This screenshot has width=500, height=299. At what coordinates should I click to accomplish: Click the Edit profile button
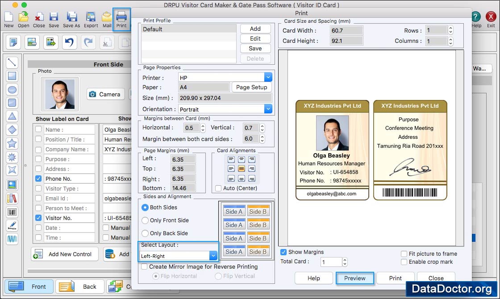(x=255, y=38)
